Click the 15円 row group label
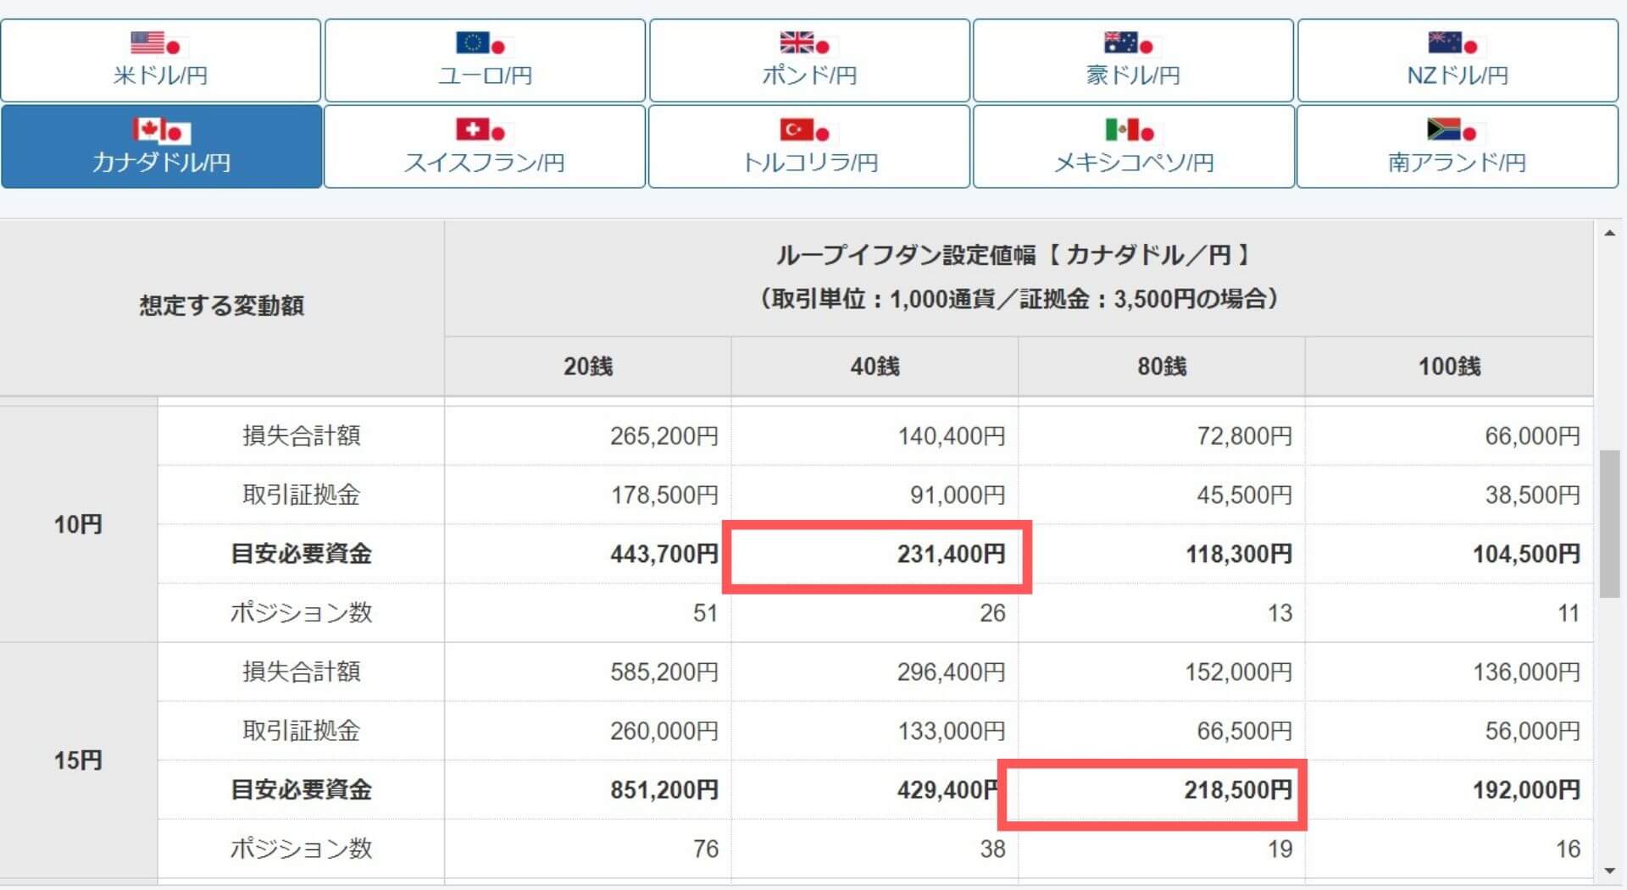 (78, 760)
